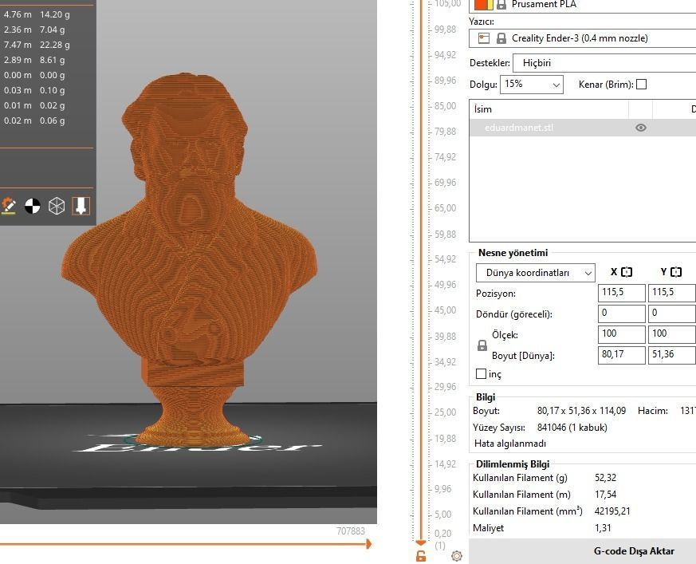Click the 25,00 mark on height ruler

pyautogui.click(x=445, y=412)
